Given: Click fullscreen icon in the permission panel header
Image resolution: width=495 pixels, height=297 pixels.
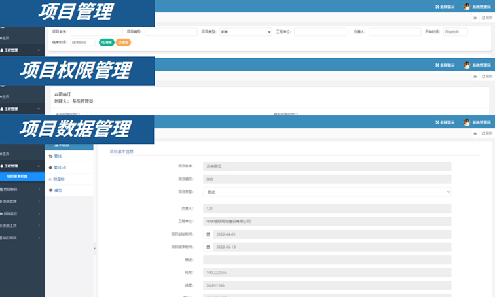Looking at the screenshot, I should coord(437,65).
